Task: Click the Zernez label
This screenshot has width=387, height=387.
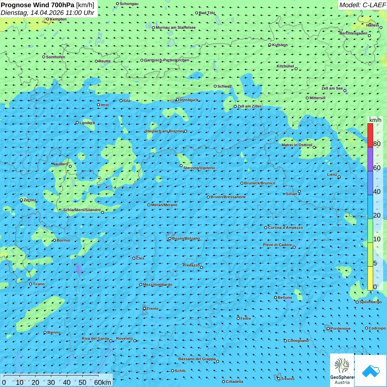Action: tap(30, 200)
